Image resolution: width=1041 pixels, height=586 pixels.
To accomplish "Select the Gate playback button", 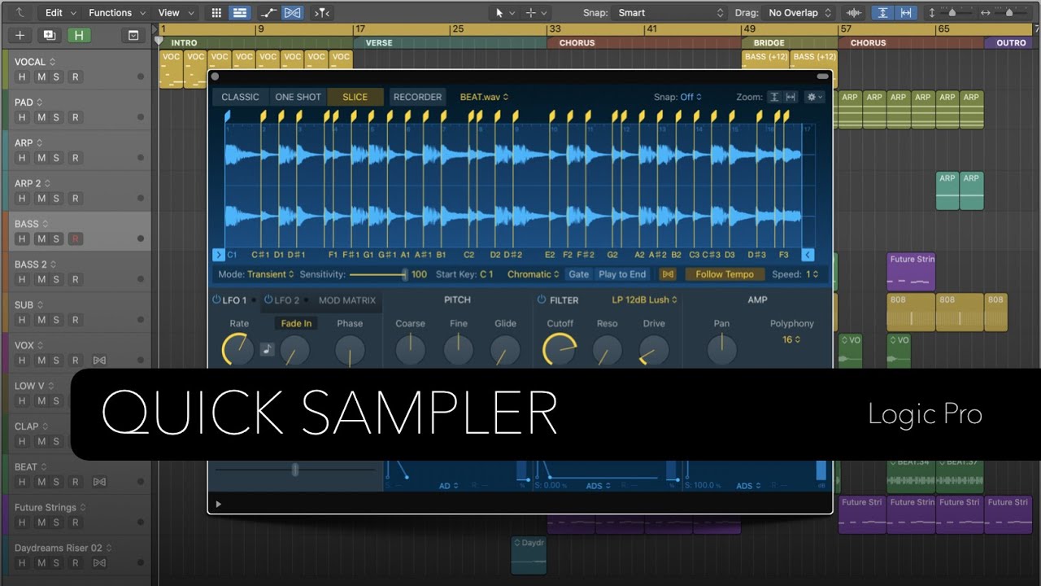I will (579, 274).
